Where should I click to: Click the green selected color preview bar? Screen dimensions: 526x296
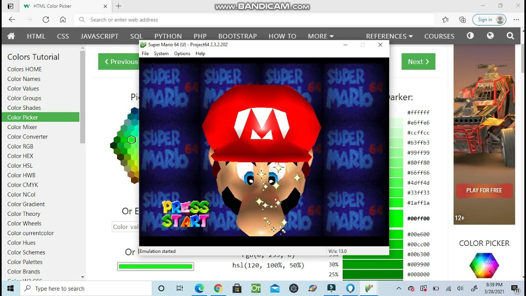155,266
